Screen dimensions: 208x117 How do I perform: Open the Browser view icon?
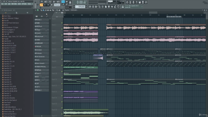click(x=99, y=6)
